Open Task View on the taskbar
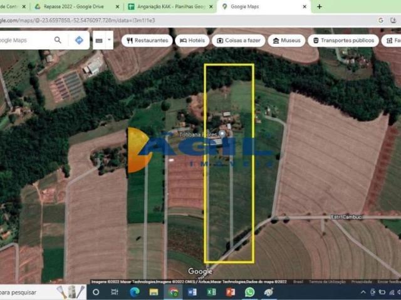 pyautogui.click(x=115, y=292)
